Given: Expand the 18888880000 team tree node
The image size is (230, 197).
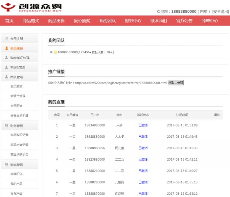Looking at the screenshot, I should 51,52.
